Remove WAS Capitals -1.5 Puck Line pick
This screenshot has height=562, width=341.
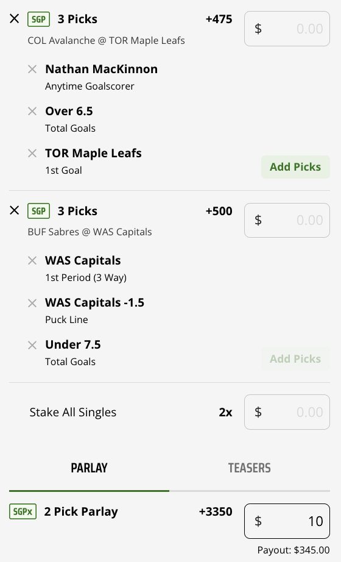pyautogui.click(x=32, y=303)
